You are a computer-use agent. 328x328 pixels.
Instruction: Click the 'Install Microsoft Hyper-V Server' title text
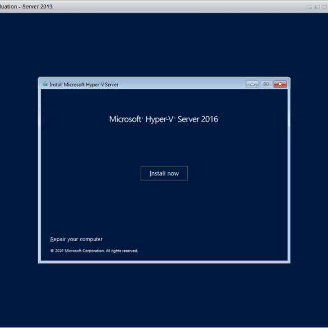(84, 85)
